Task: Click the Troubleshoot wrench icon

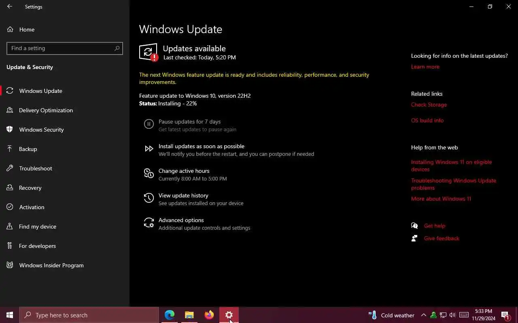Action: [x=10, y=168]
